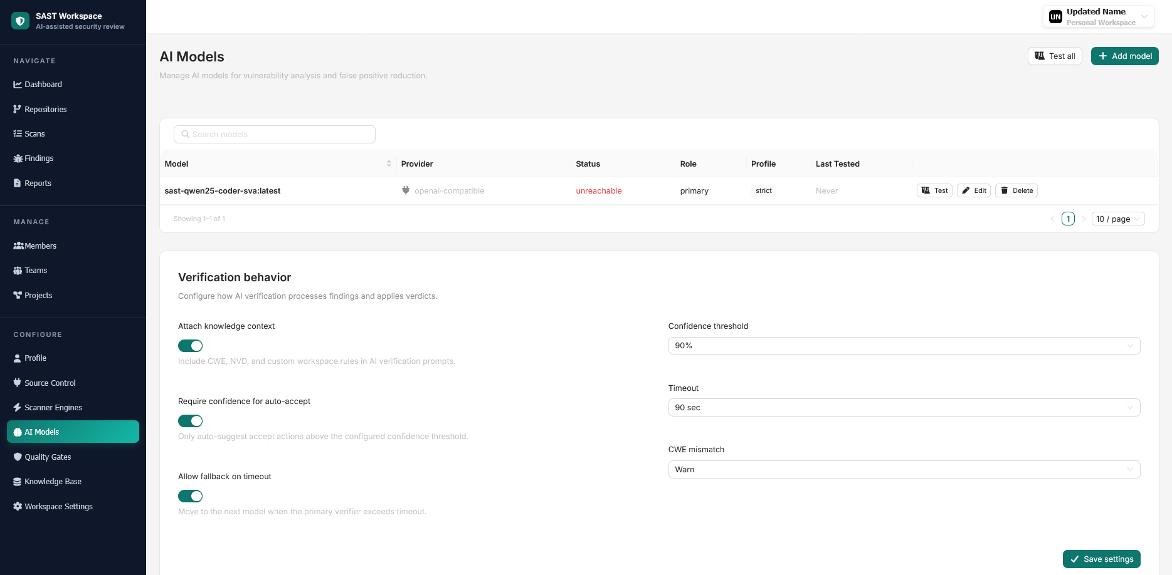
Task: Edit the sast-qwen25-coder-sva model
Action: click(x=974, y=190)
